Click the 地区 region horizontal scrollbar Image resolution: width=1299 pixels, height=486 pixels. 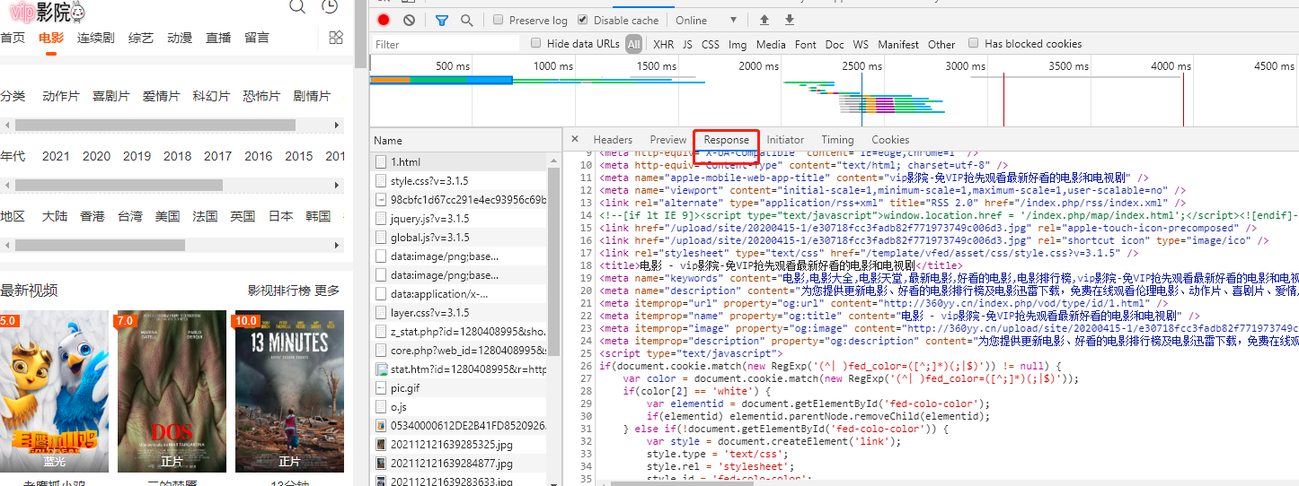point(100,245)
